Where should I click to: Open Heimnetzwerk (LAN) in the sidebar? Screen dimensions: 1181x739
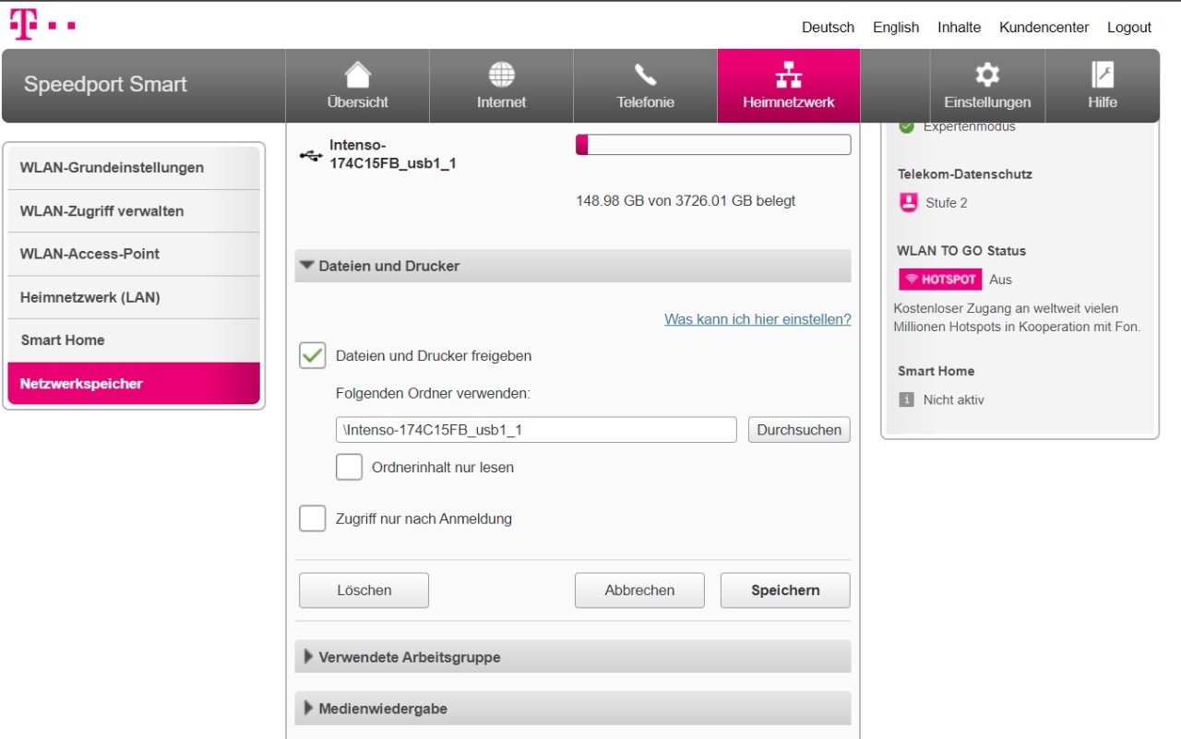(134, 297)
